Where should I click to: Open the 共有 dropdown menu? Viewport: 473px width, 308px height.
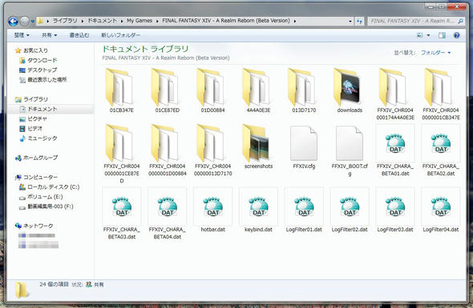pyautogui.click(x=50, y=35)
